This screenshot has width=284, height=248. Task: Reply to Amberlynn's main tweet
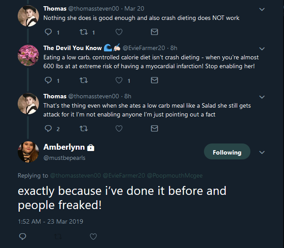pos(23,236)
